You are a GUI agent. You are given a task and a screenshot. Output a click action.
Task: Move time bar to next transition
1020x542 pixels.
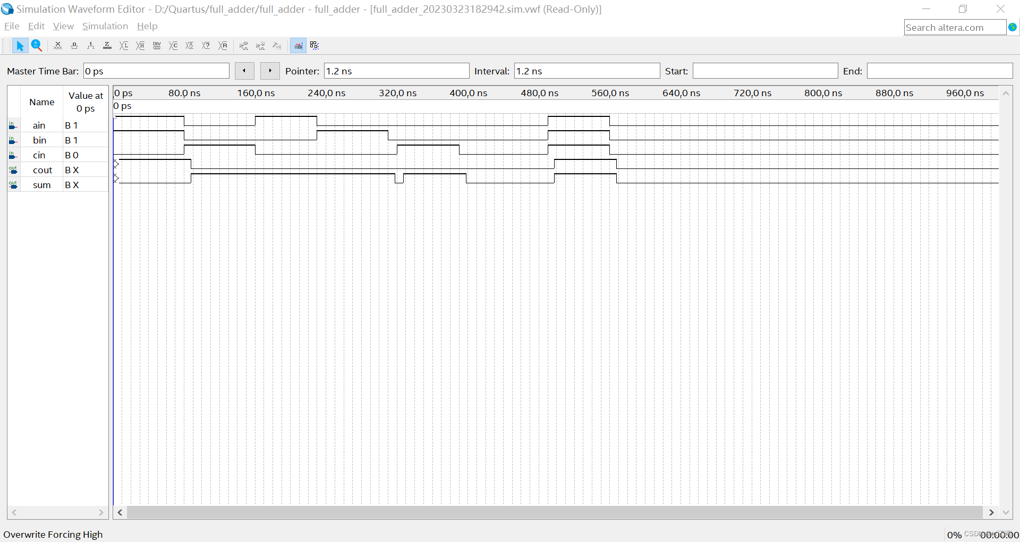click(x=270, y=71)
